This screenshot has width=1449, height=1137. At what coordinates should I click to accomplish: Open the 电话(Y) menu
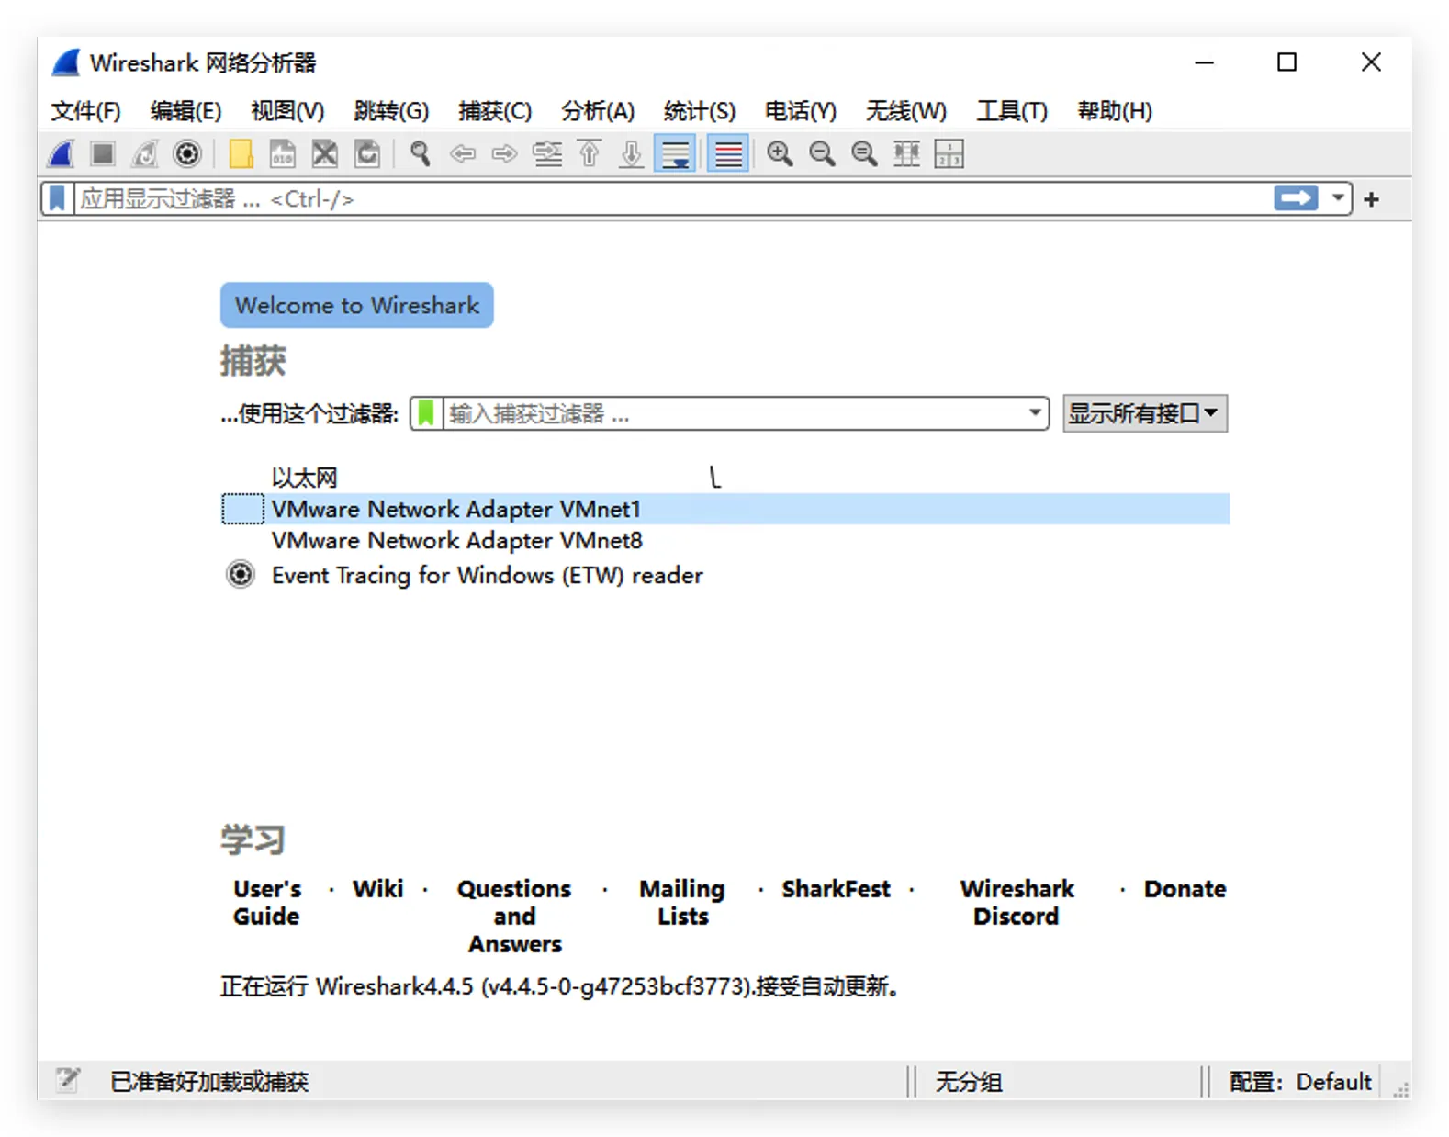(x=801, y=111)
